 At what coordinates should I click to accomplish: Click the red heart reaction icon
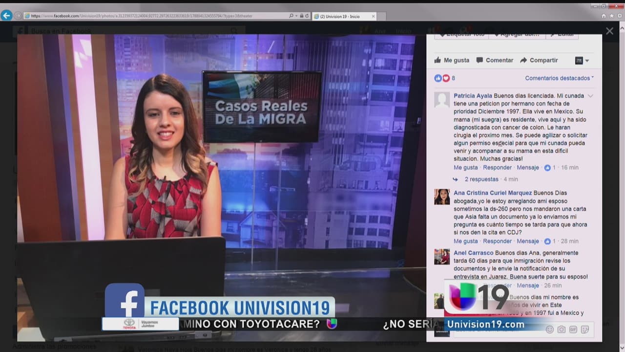click(x=446, y=78)
